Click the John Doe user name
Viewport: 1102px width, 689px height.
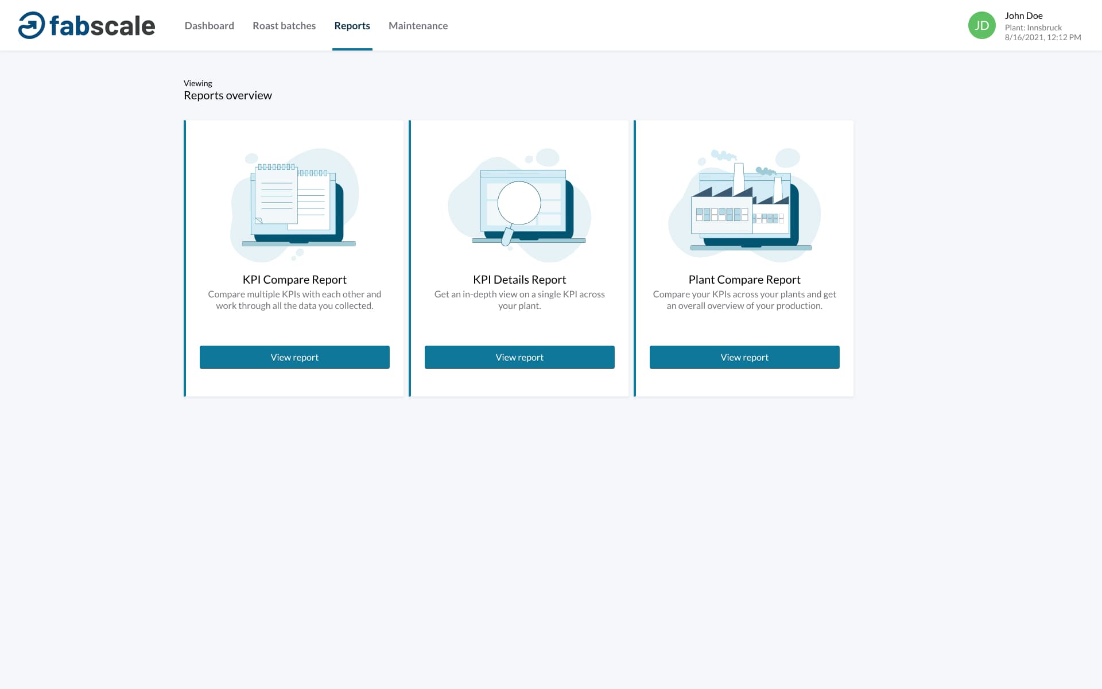tap(1023, 16)
